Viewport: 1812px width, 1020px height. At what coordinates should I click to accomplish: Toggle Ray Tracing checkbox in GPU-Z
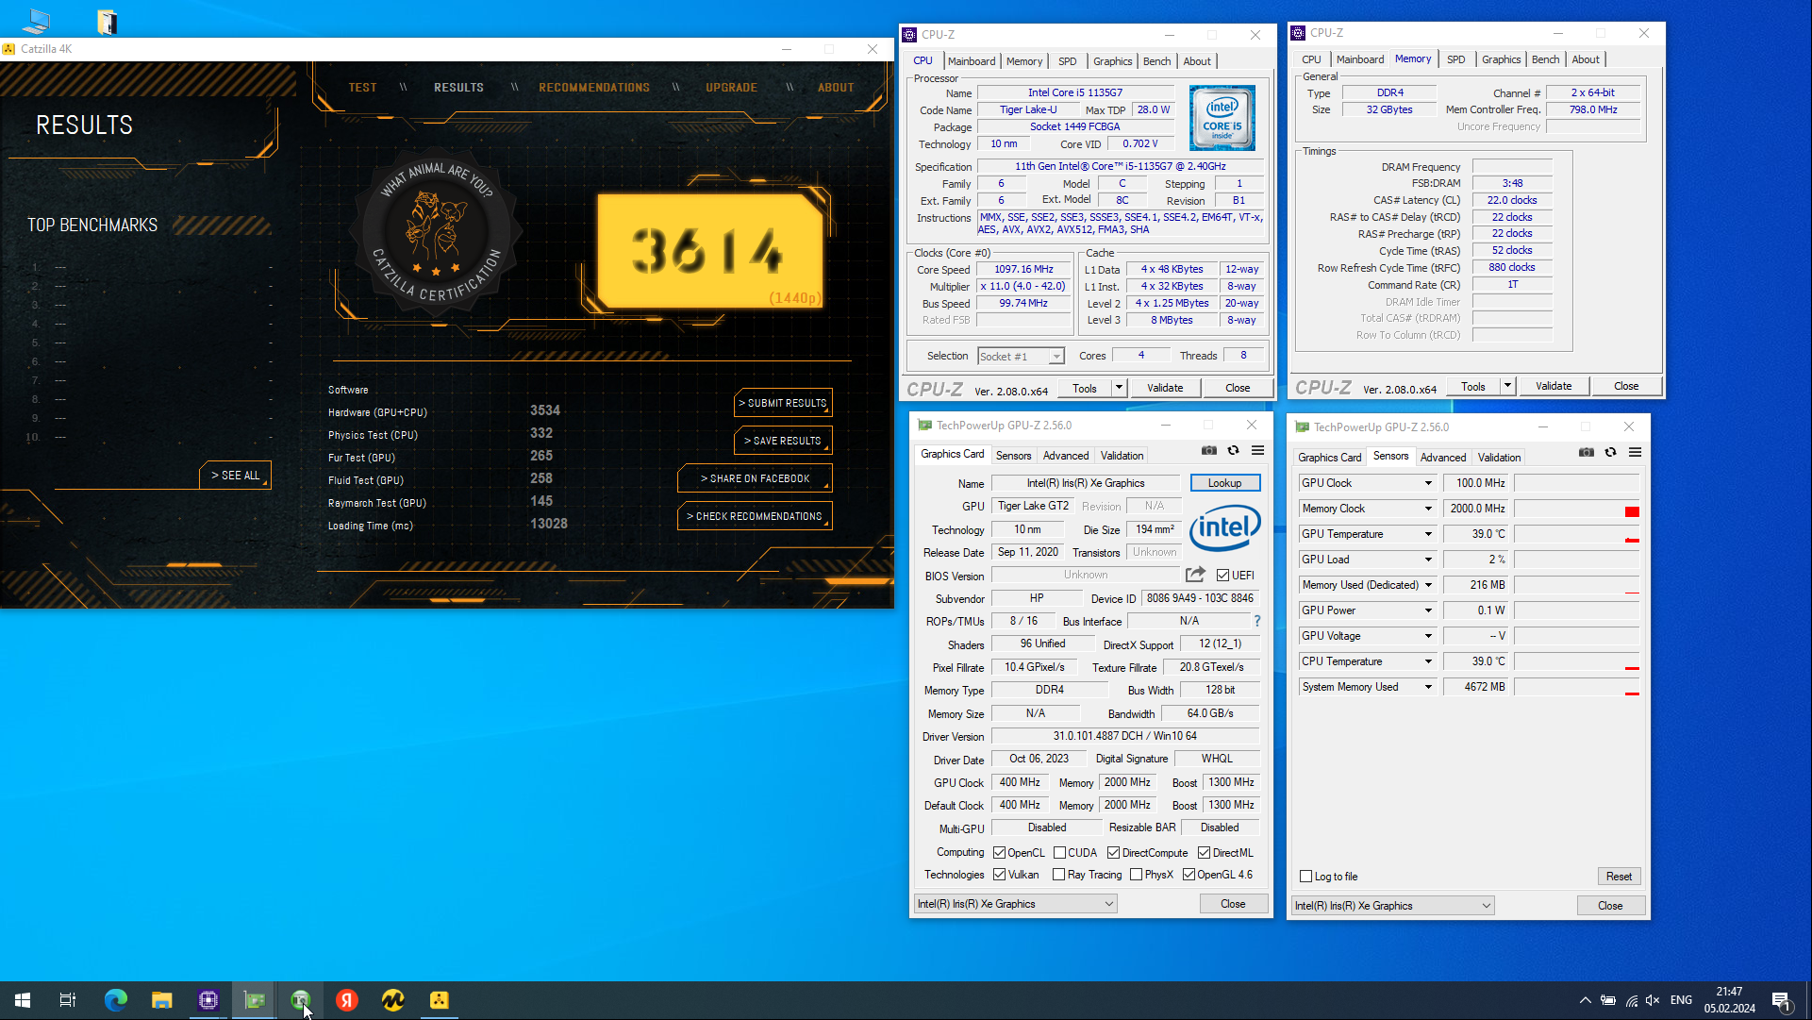click(1058, 875)
